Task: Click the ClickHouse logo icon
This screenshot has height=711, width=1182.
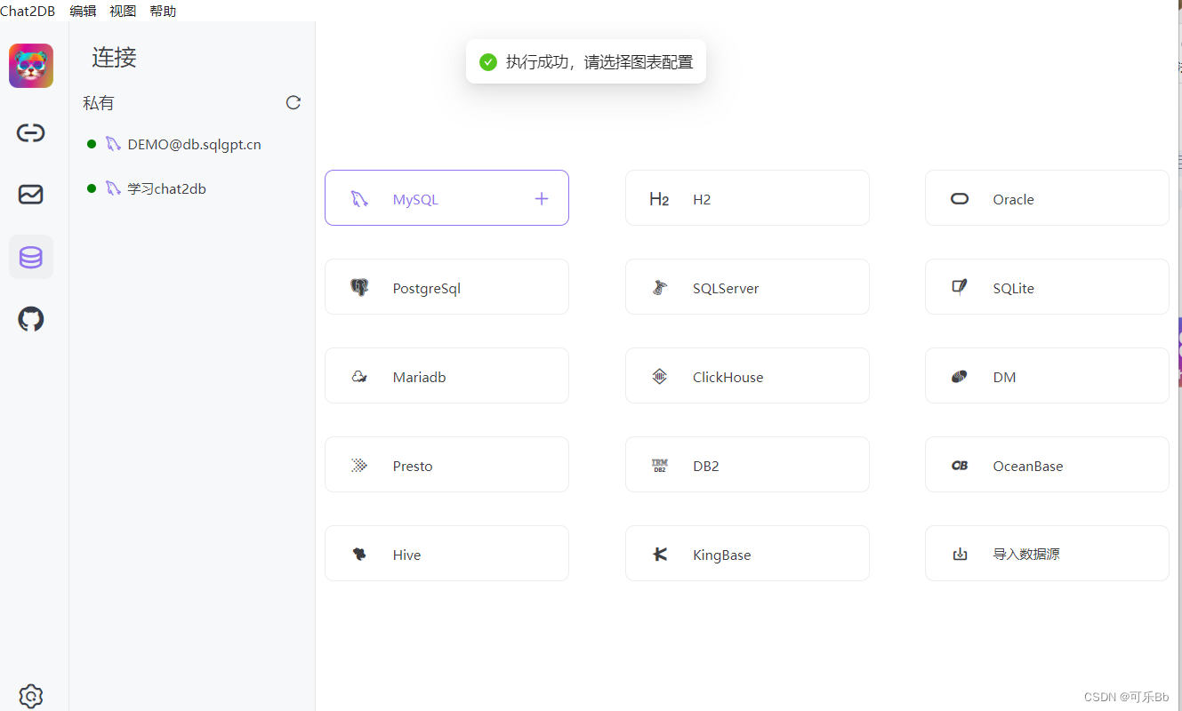Action: coord(659,377)
